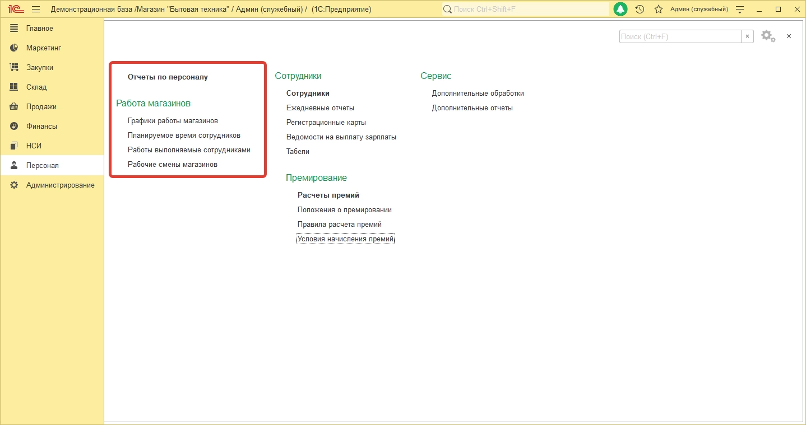Open favorites star icon
This screenshot has height=425, width=806.
(659, 10)
